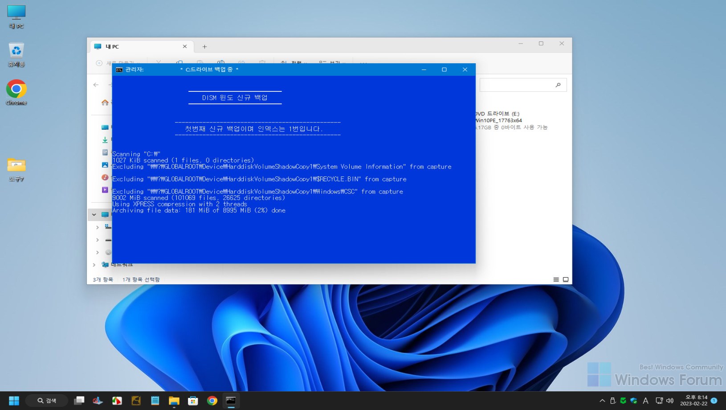The width and height of the screenshot is (726, 410).
Task: Select the DVD 드라이브 (E:) item
Action: 511,120
